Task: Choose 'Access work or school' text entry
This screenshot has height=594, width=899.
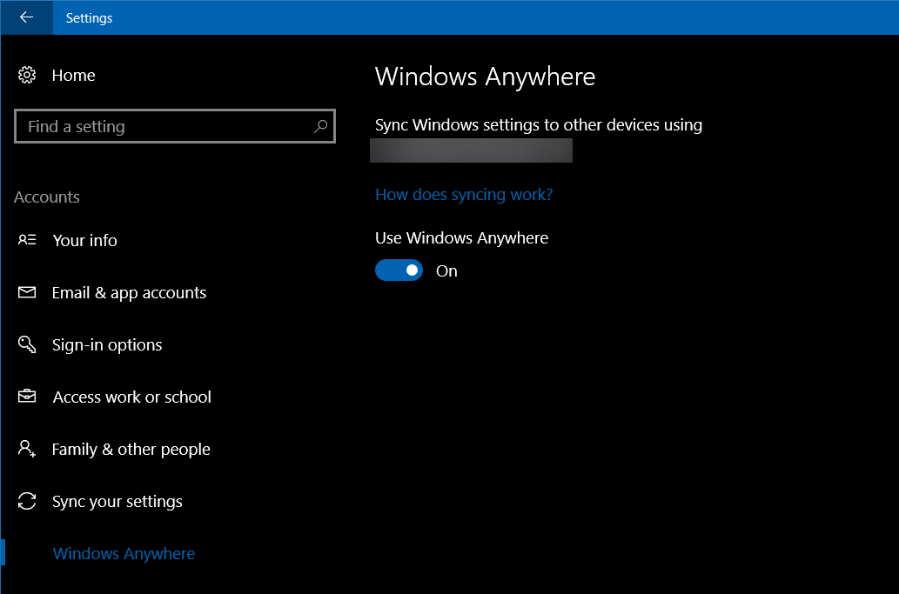Action: pos(131,397)
